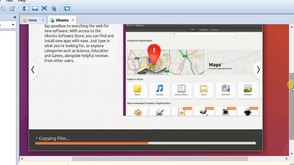Select the GnuCash app icon

(248, 90)
